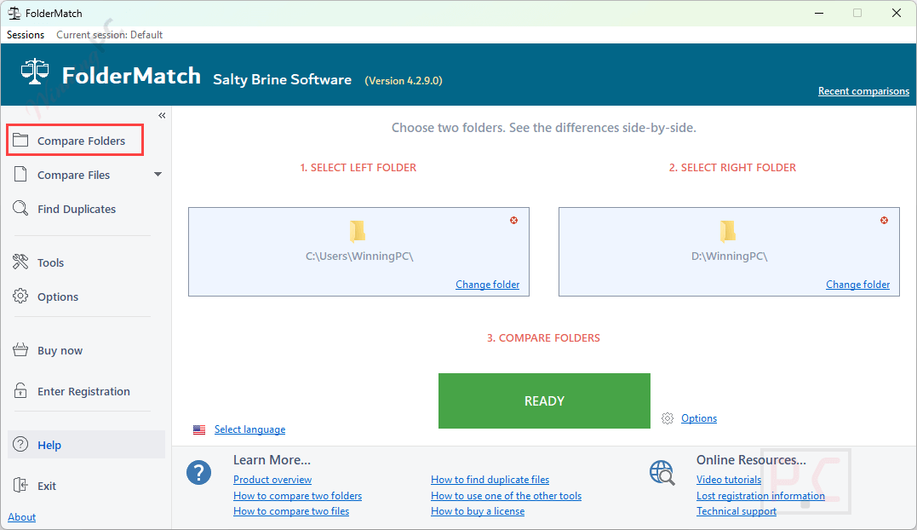Click the left folder path C:\Users\WinningPC\
Image resolution: width=917 pixels, height=530 pixels.
point(359,256)
